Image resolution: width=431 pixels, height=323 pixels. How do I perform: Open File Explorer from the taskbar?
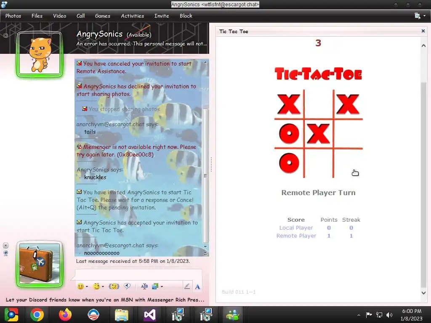(121, 315)
